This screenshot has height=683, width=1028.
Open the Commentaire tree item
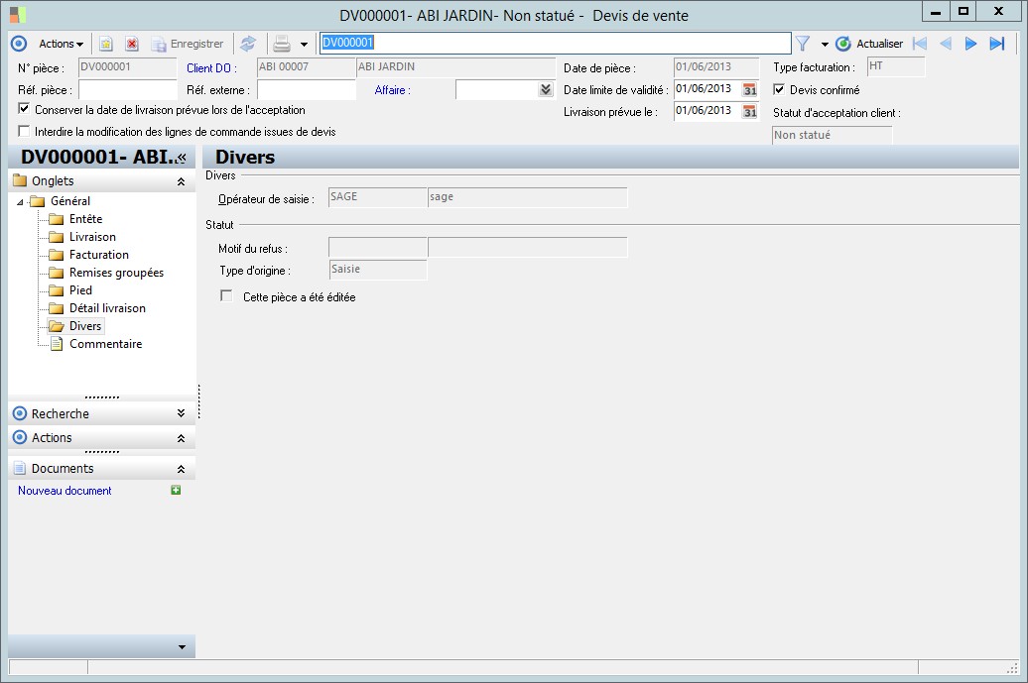tap(105, 344)
